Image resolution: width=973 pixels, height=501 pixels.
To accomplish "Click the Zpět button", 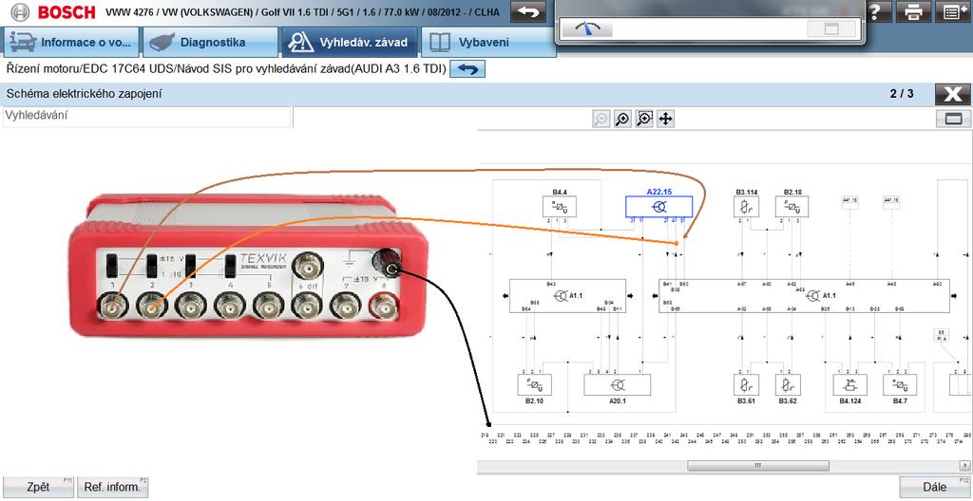I will [38, 487].
